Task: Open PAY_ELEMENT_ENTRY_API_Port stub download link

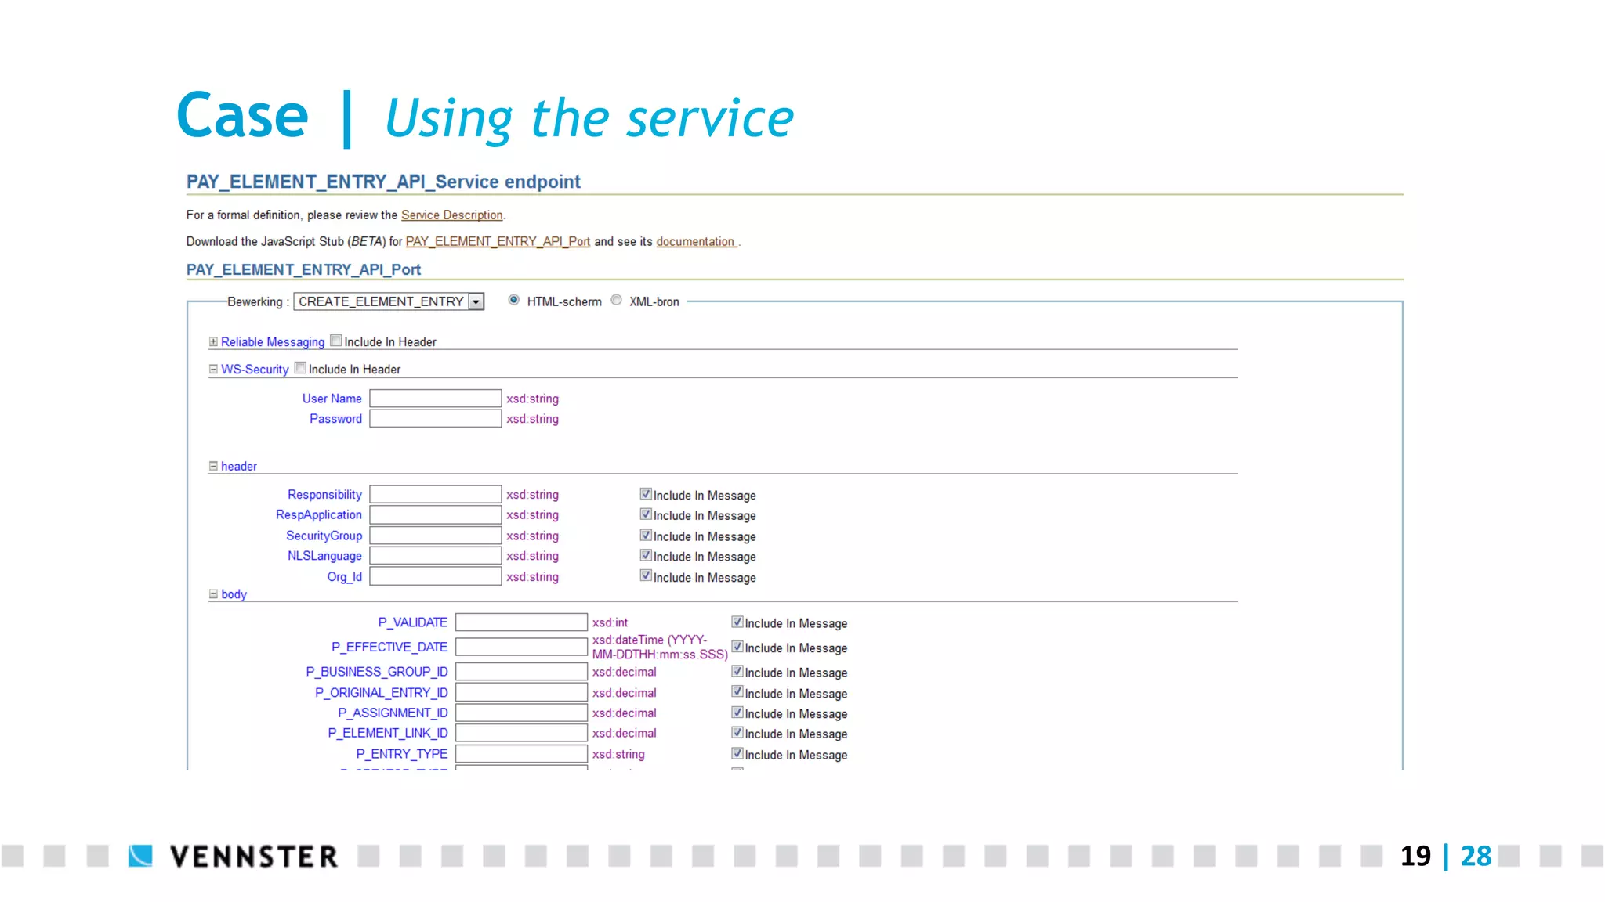Action: coord(498,242)
